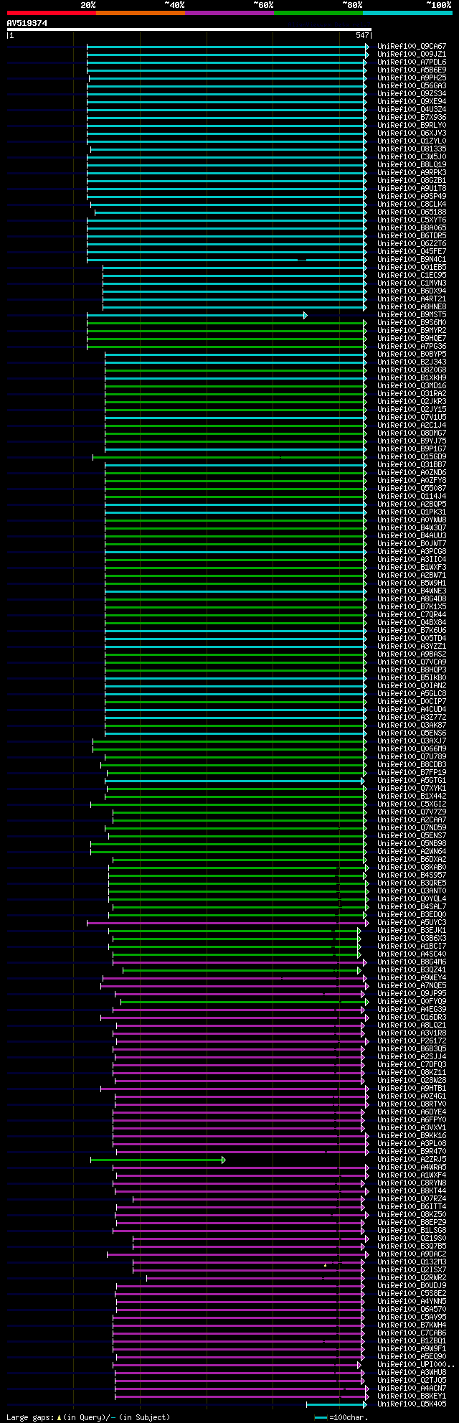Click the cyan ~100% legend color segment
This screenshot has width=459, height=1423.
pyautogui.click(x=407, y=12)
